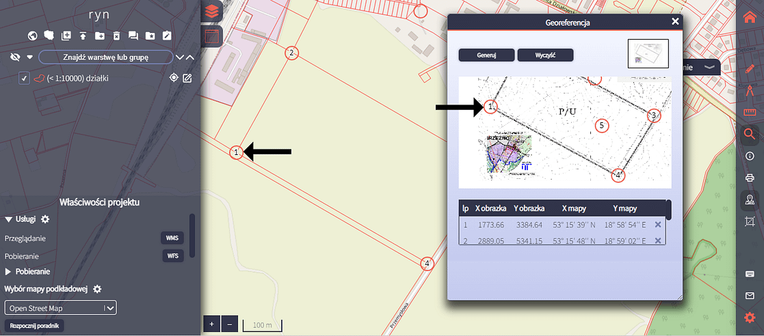The height and width of the screenshot is (336, 764).
Task: Expand the Pobieranie section triangle
Action: pyautogui.click(x=8, y=271)
